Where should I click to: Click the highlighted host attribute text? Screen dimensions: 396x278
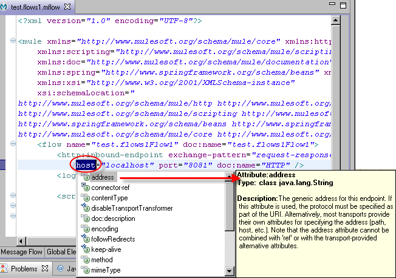click(x=86, y=165)
